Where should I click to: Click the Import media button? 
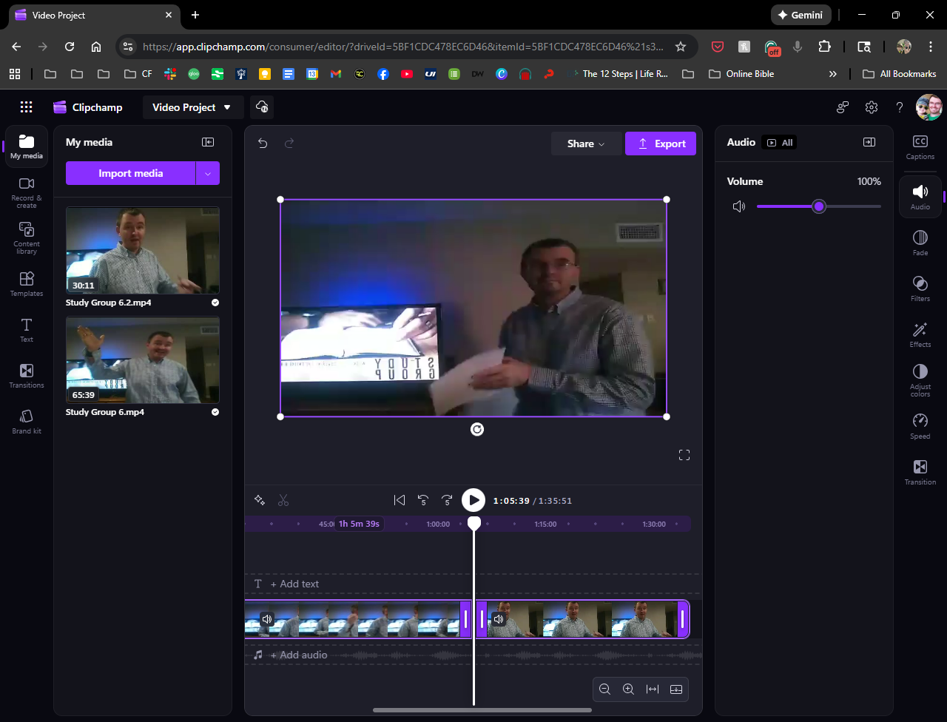[130, 173]
